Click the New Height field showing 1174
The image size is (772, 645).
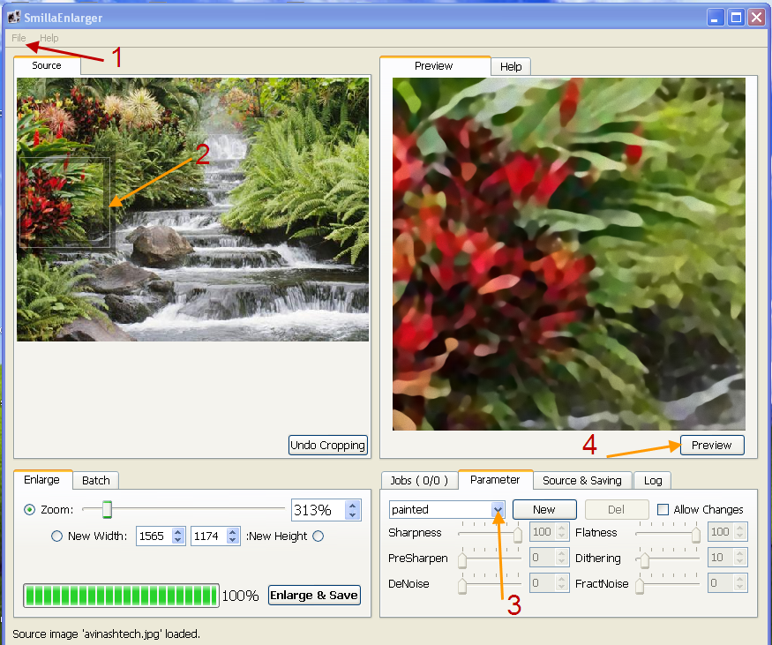pos(208,536)
